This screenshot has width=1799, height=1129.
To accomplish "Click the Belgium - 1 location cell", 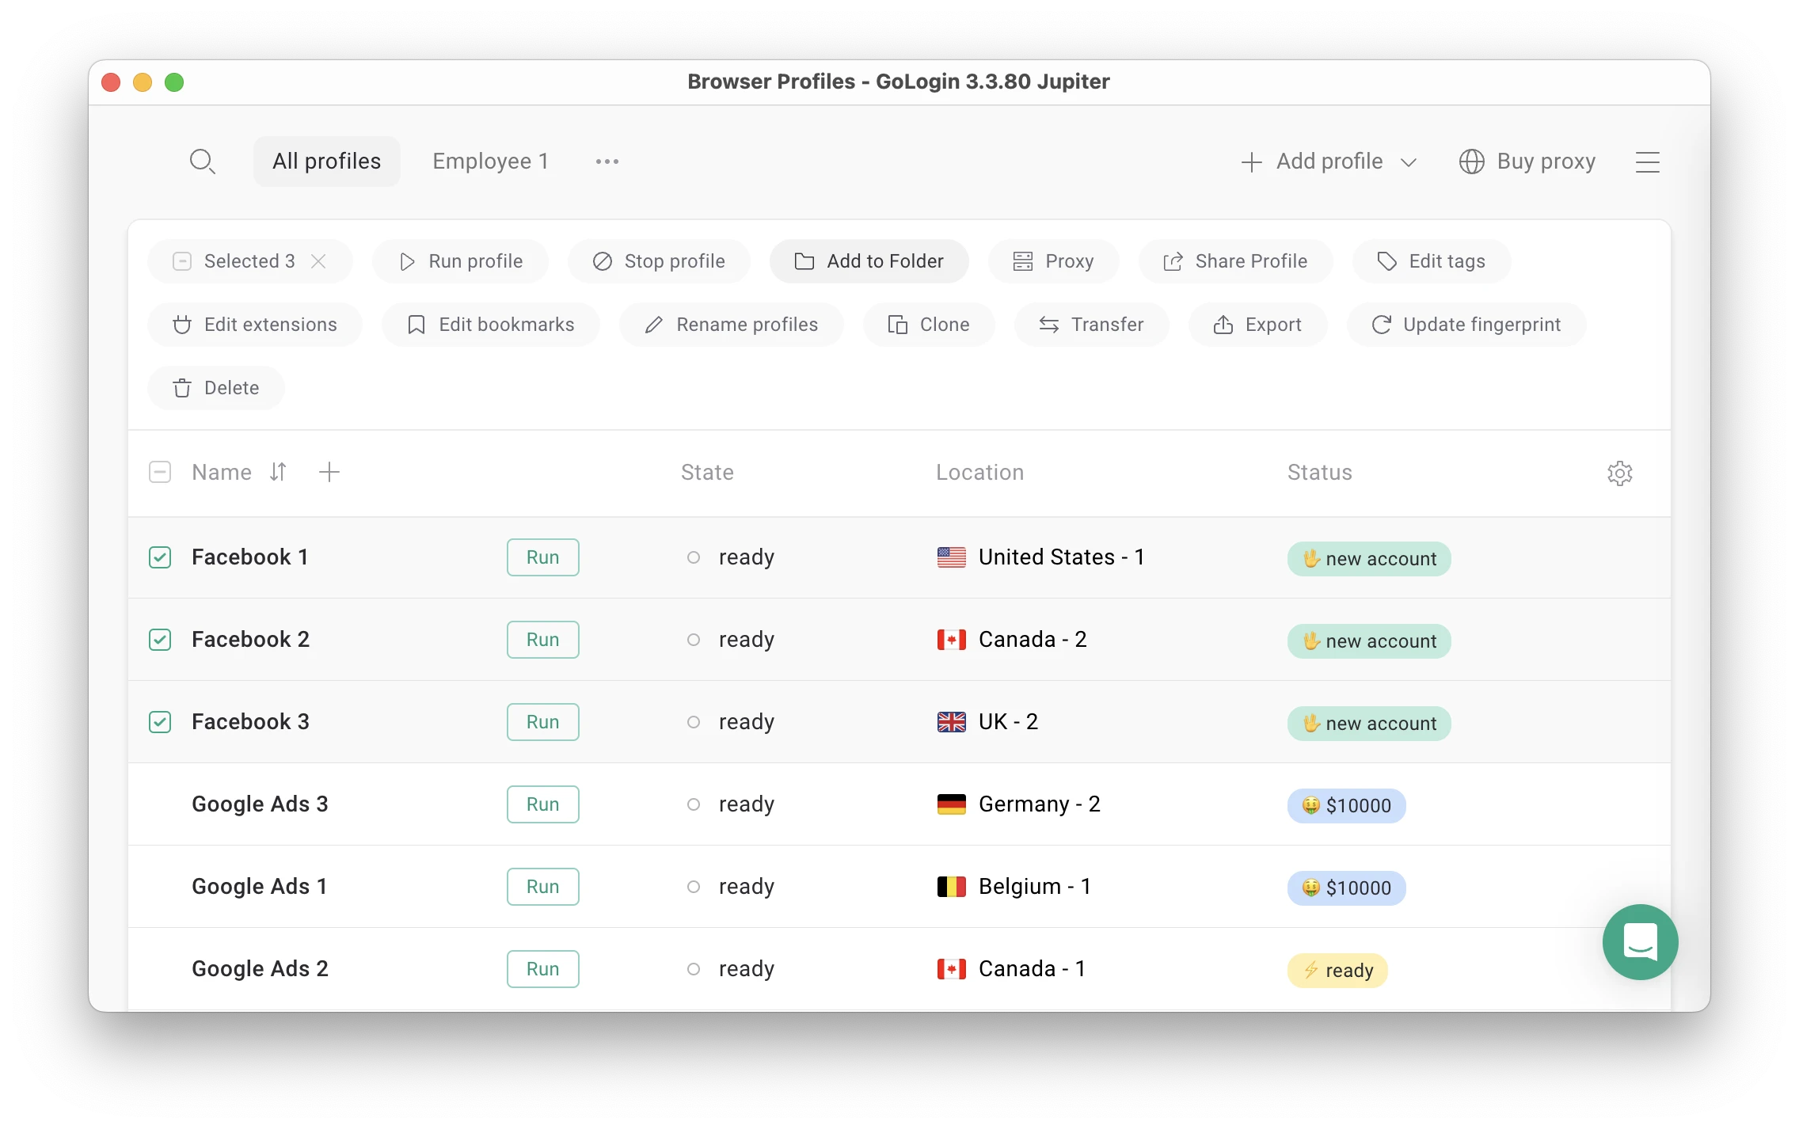I will [x=1014, y=887].
